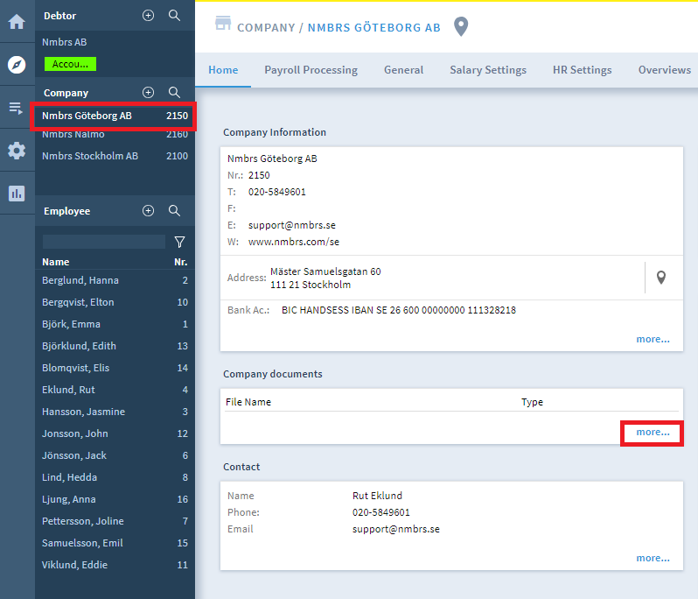Open employee Jonsson, John
This screenshot has height=599, width=698.
point(115,433)
